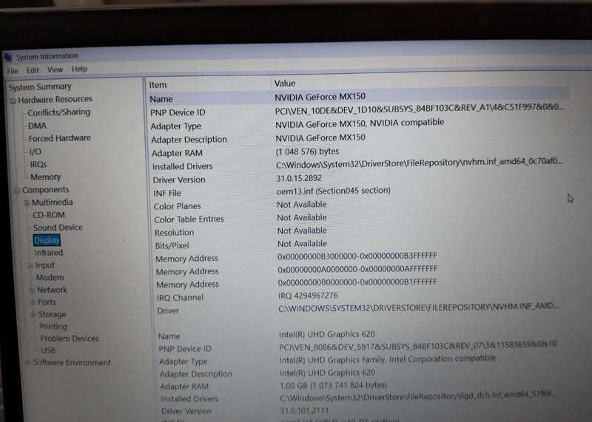Expand the Software Environment node
This screenshot has width=592, height=422.
click(x=28, y=363)
